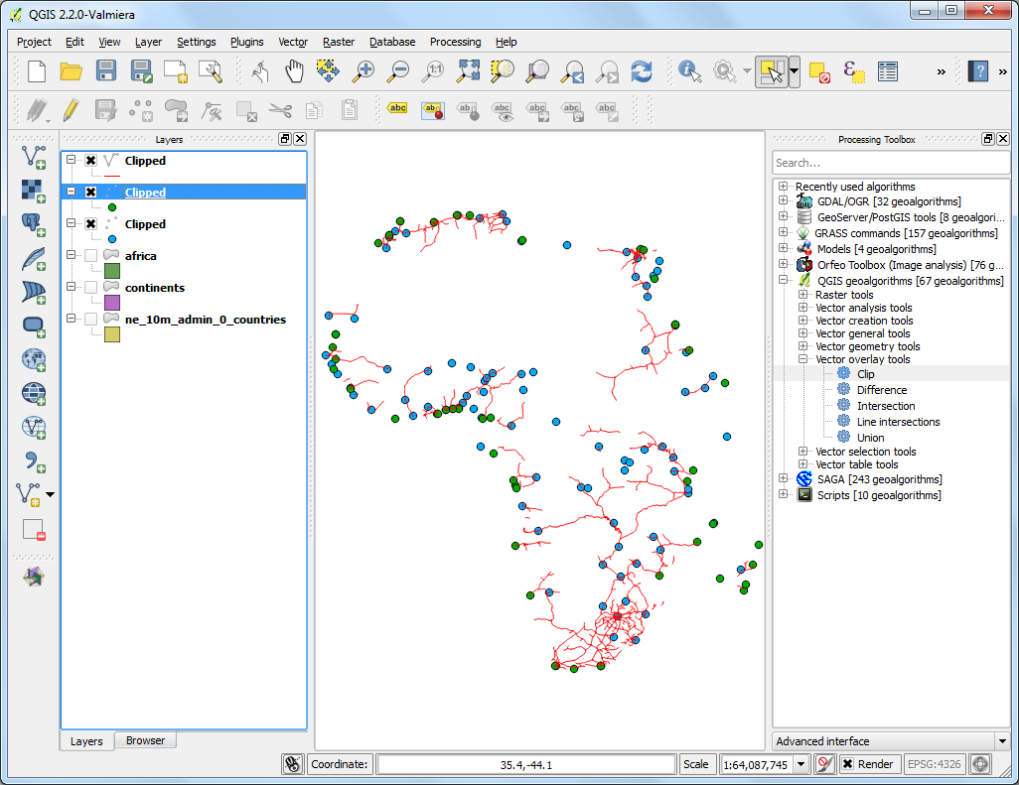This screenshot has width=1019, height=785.
Task: Turn on ne_10m_admin_0_countries layer visibility
Action: click(x=91, y=320)
